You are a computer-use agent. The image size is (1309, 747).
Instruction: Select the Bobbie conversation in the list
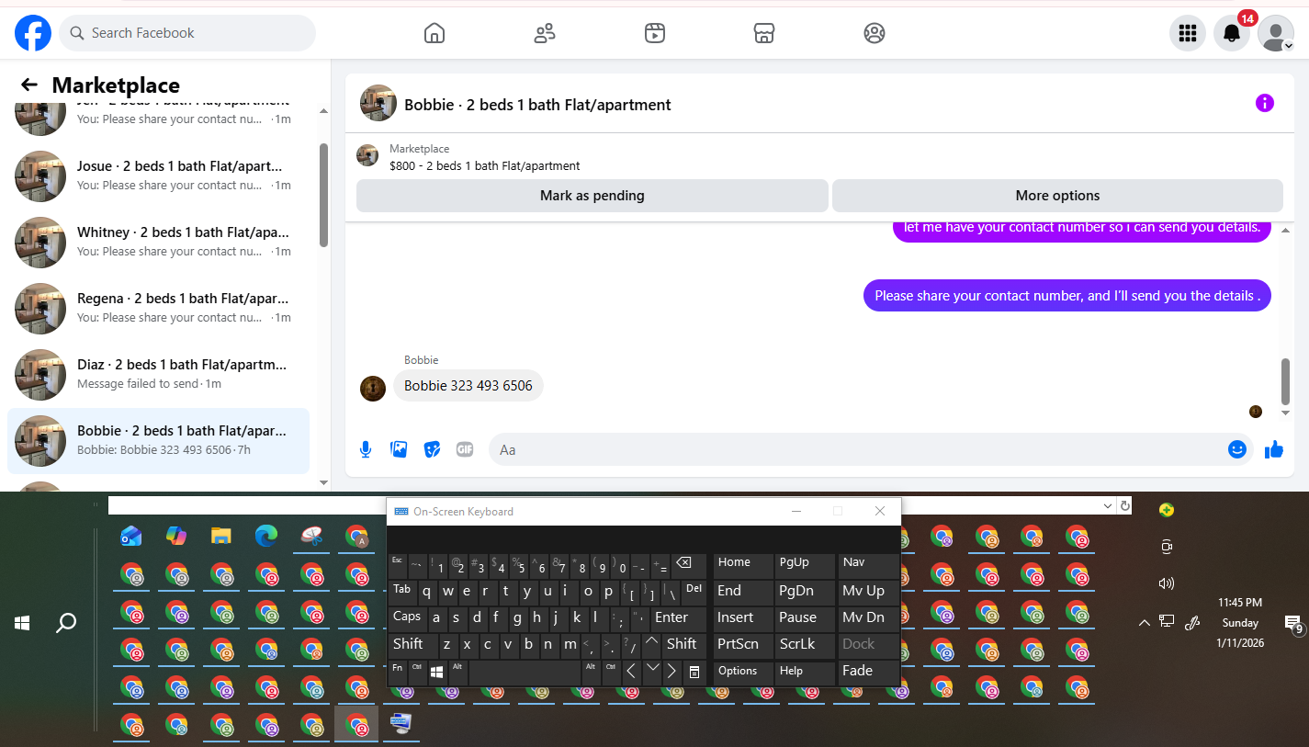click(158, 440)
